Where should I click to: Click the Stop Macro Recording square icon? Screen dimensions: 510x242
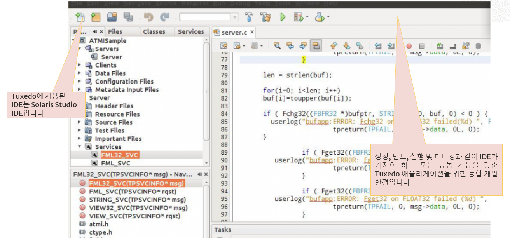pyautogui.click(x=422, y=46)
